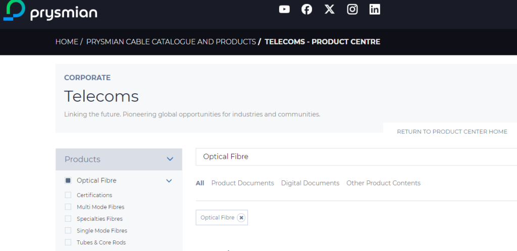Viewport: 517px width, 251px height.
Task: Switch to the Digital Documents tab
Action: [x=310, y=183]
